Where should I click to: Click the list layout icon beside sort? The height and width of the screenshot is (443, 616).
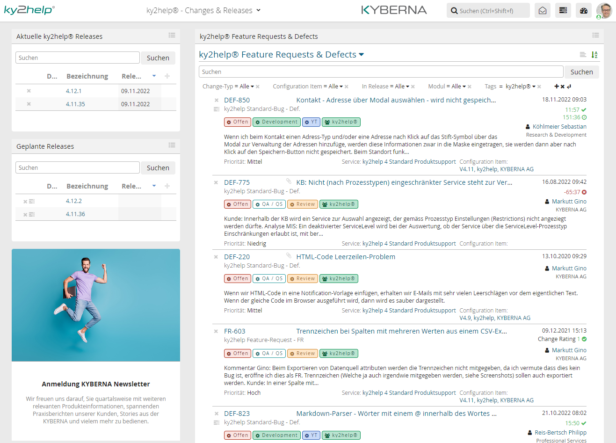click(583, 55)
